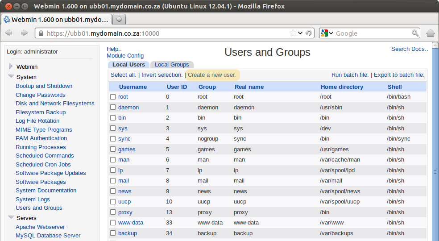Image resolution: width=439 pixels, height=241 pixels.
Task: Tick the checkbox for user man
Action: pos(113,160)
